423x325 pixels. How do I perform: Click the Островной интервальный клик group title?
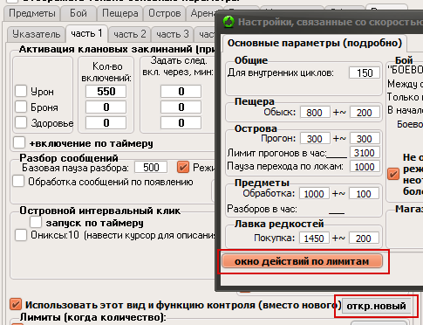[x=100, y=211]
